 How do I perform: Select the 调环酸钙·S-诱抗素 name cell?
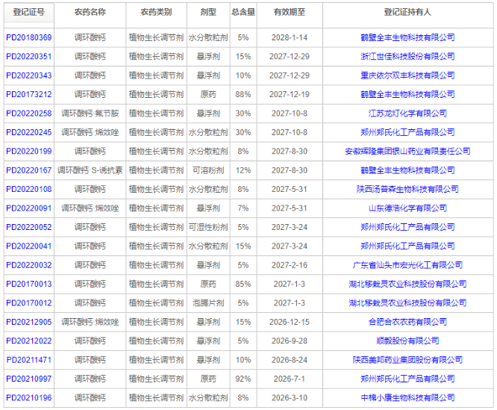point(90,170)
